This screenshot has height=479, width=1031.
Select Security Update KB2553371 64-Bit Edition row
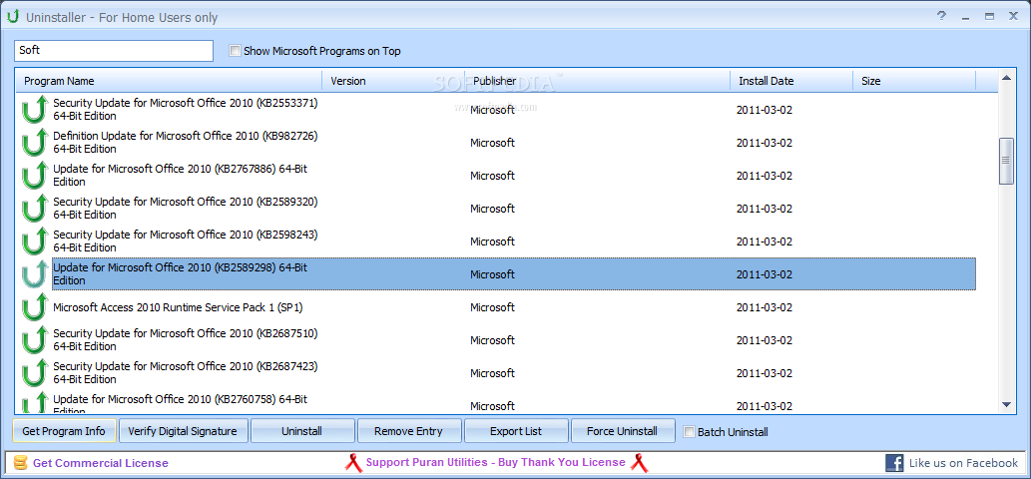[186, 110]
